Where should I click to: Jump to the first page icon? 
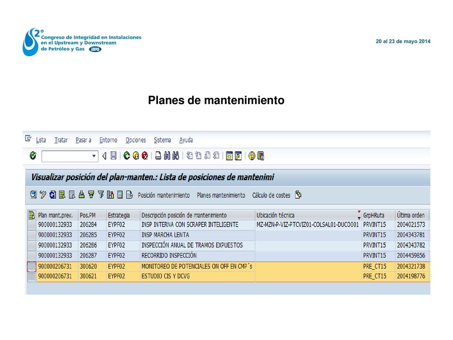pos(189,156)
